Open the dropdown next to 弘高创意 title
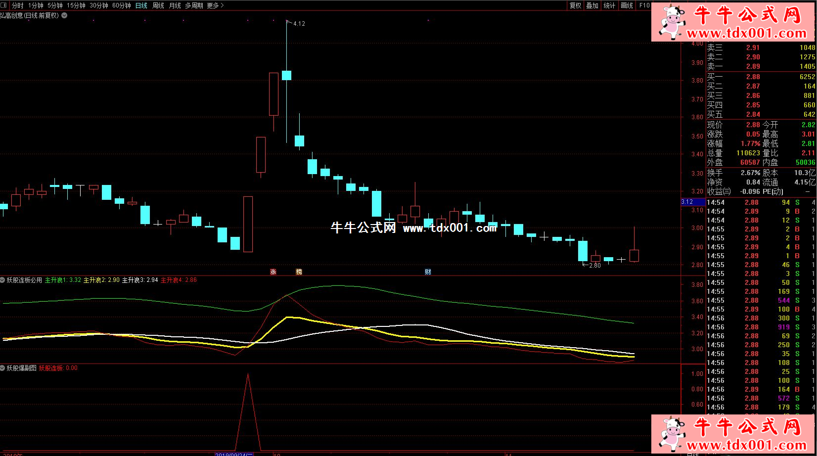Screen dimensions: 817x456 tap(64, 15)
